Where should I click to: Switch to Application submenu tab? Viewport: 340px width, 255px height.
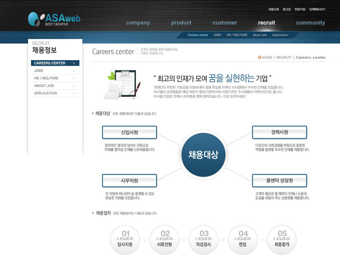280,35
